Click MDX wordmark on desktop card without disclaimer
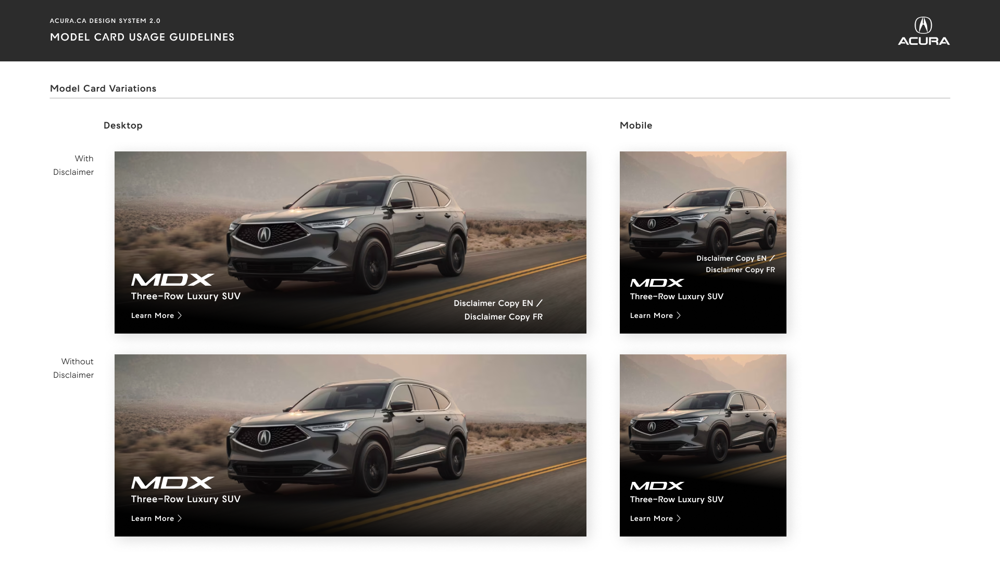Screen dimensions: 1000x562 point(172,483)
